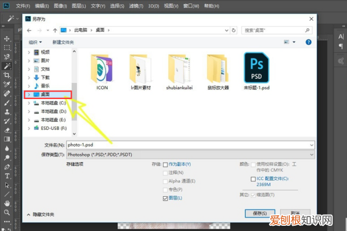Select the Path Selection tool

pos(7,185)
